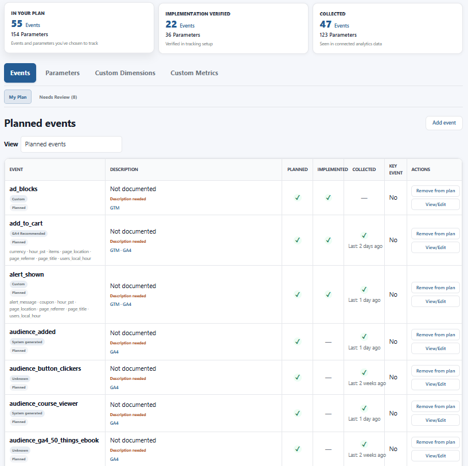
Task: Click the audience_added event name
Action: pyautogui.click(x=32, y=332)
